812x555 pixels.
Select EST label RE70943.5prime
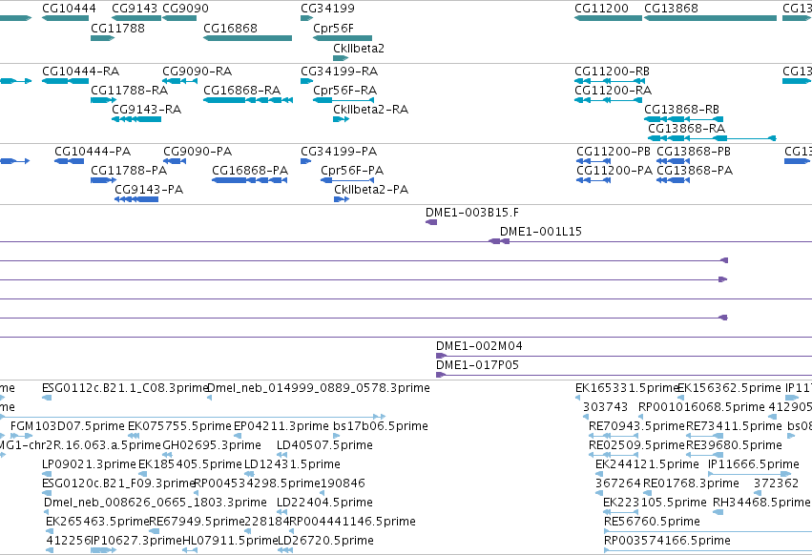[636, 426]
